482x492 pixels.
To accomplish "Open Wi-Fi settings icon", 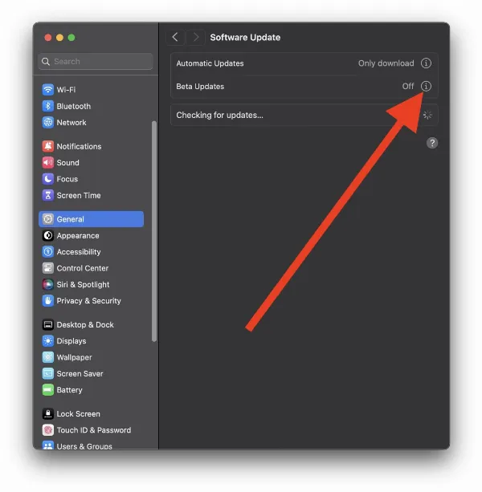I will tap(47, 90).
